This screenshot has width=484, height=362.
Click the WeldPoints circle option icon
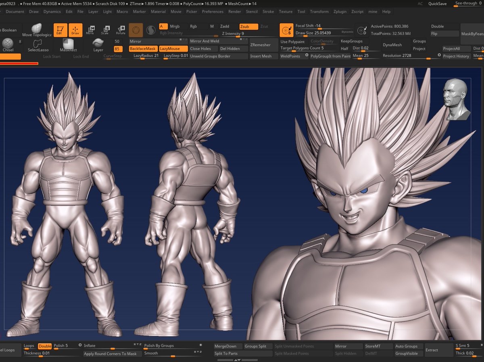coord(307,55)
